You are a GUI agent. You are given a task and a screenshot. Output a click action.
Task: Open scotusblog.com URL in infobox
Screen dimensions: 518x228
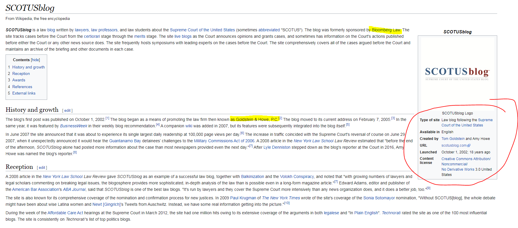pyautogui.click(x=454, y=145)
